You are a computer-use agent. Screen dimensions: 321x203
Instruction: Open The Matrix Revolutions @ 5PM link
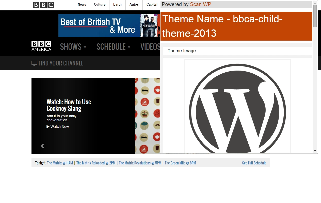coord(140,163)
